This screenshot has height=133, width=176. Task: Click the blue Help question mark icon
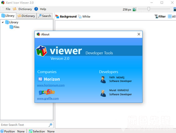coord(36,9)
